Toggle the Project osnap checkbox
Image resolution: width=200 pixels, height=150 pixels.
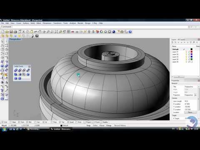click(85, 122)
